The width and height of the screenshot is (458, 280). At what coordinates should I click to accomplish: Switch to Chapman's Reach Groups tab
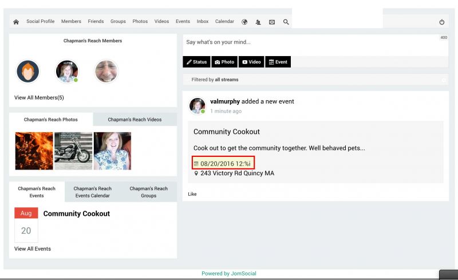click(149, 192)
